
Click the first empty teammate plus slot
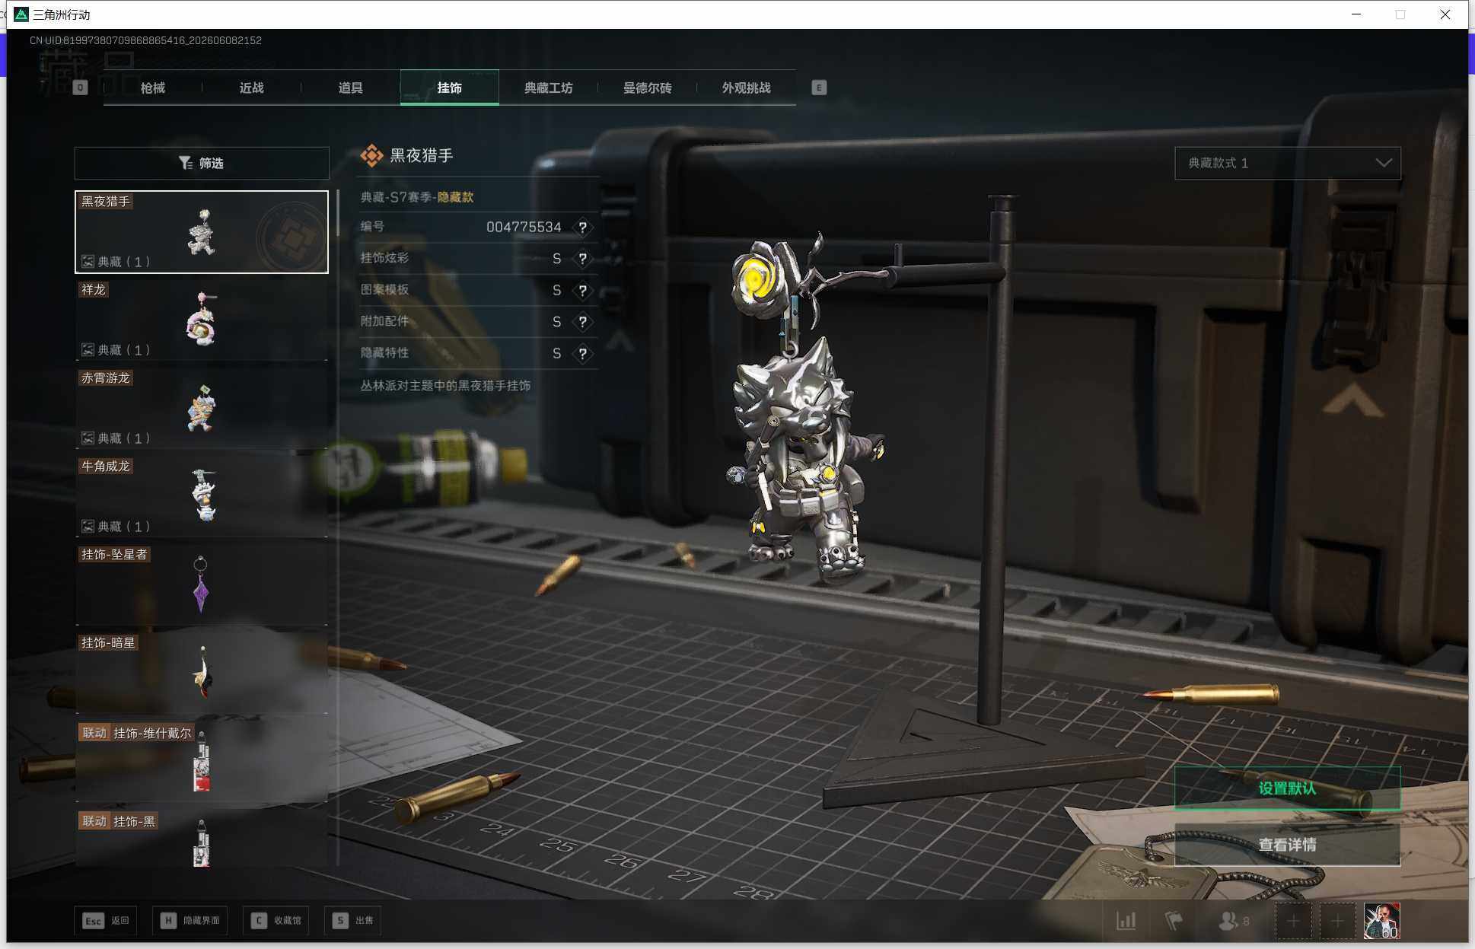[x=1293, y=922]
